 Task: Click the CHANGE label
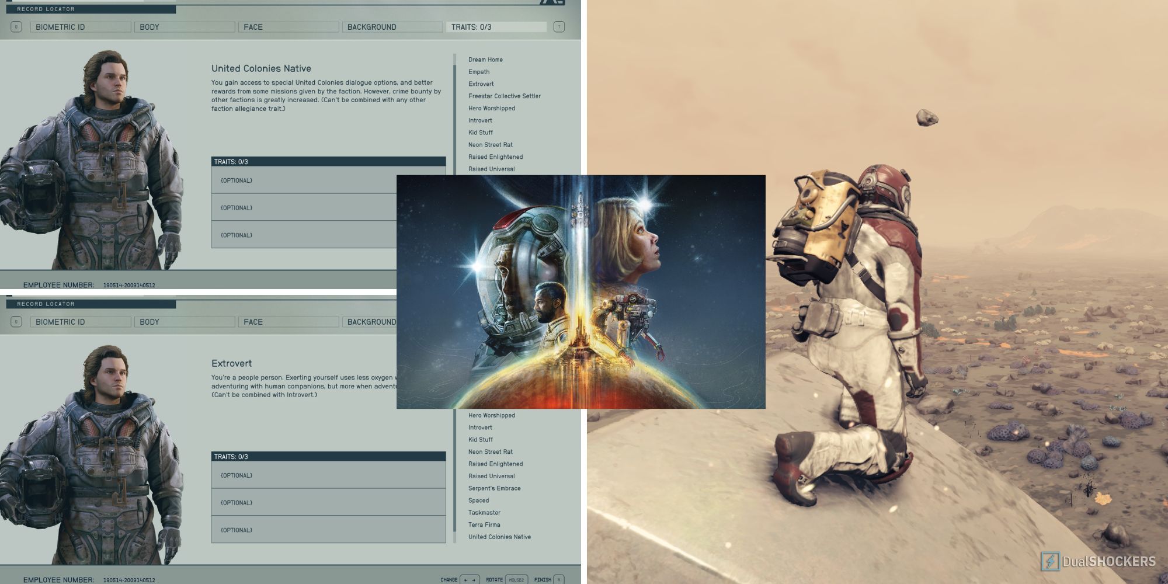449,580
